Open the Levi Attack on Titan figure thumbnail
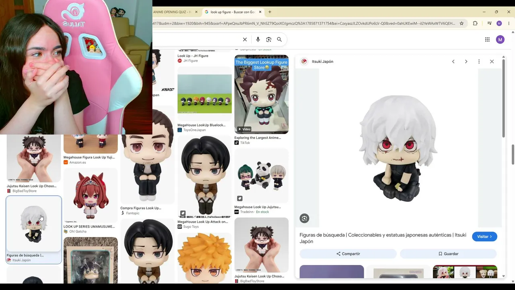 [x=204, y=176]
